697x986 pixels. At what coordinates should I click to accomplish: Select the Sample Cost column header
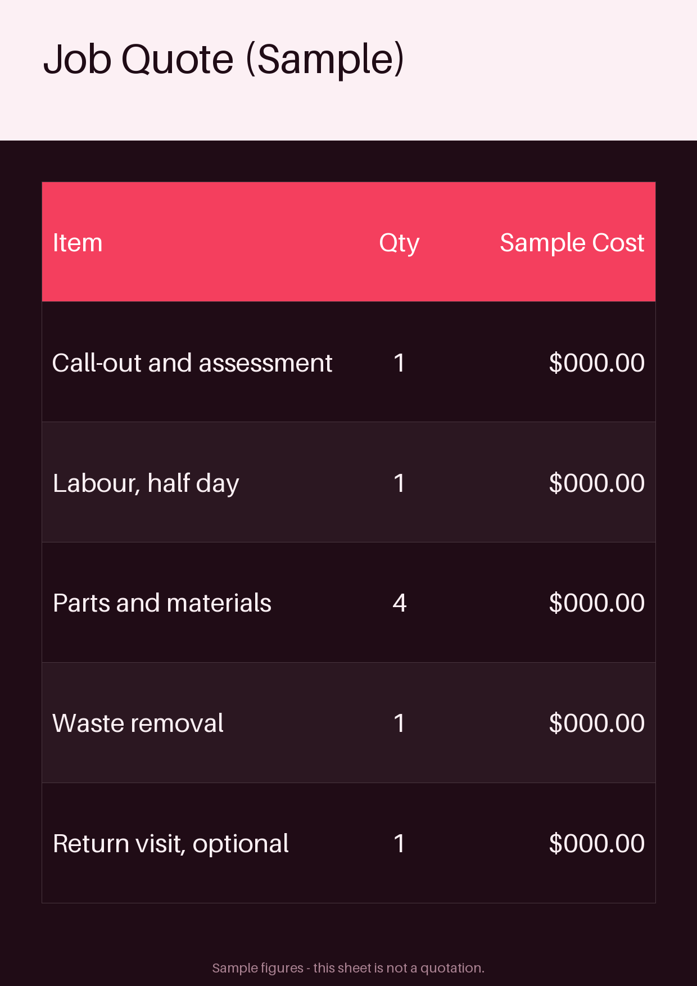(x=572, y=243)
